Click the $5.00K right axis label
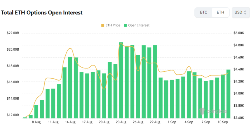Image resolution: width=251 pixels, height=124 pixels. 239,33
